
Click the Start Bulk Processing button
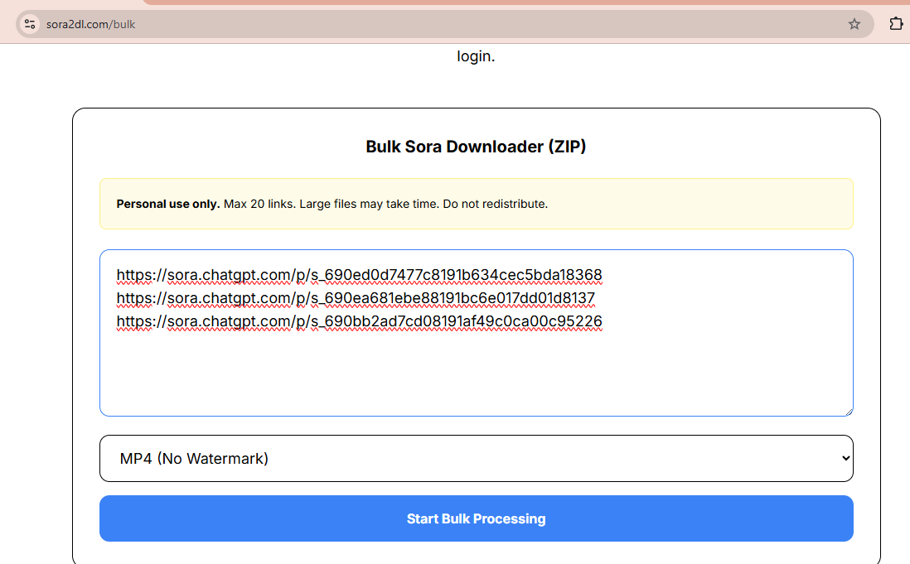pos(476,518)
